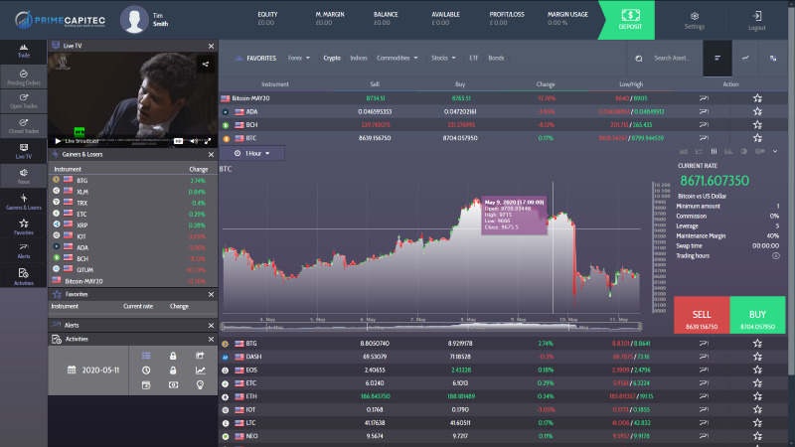Open the Trade section in sidebar

coord(23,52)
